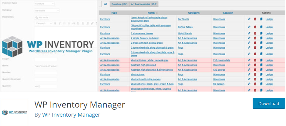The image size is (286, 126).
Task: Click the Stager input field
Action: pos(45,59)
